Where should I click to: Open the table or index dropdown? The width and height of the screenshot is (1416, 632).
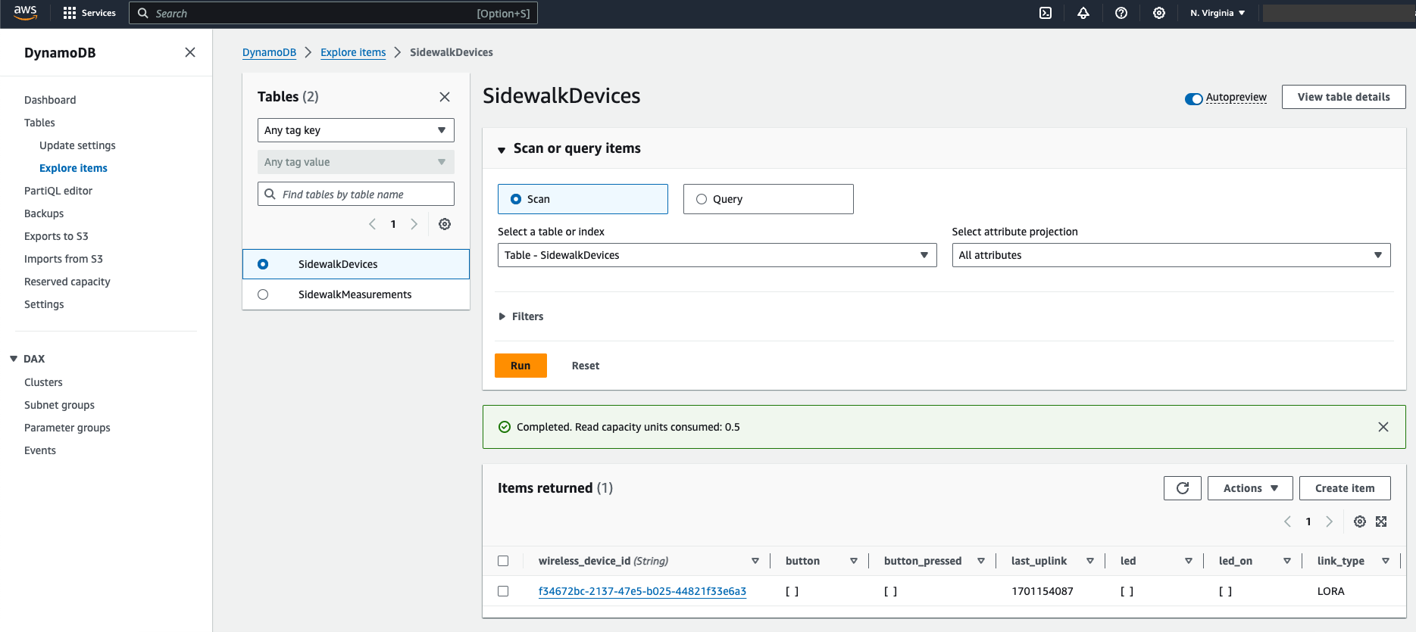[717, 255]
